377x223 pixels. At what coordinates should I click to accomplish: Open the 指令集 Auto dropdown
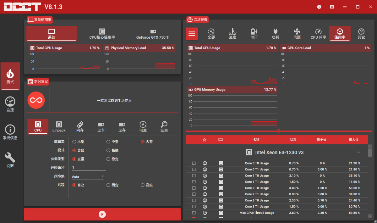[x=88, y=176]
